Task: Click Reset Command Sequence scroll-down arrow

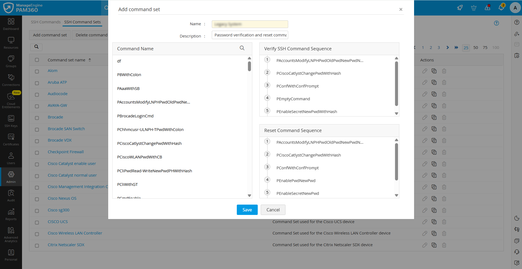Action: (396, 195)
